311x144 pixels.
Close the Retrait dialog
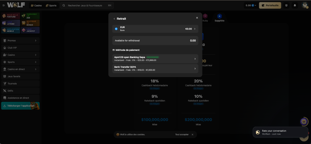point(197,18)
